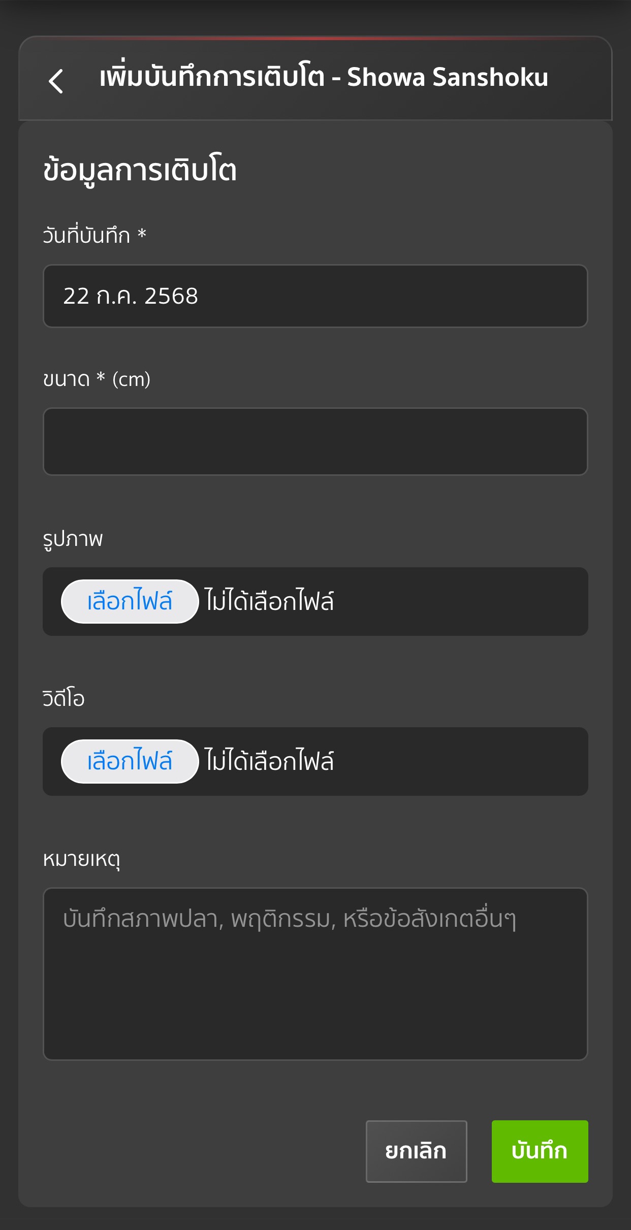The image size is (631, 1230).
Task: Cancel the form with ยกเลิก
Action: 416,1151
